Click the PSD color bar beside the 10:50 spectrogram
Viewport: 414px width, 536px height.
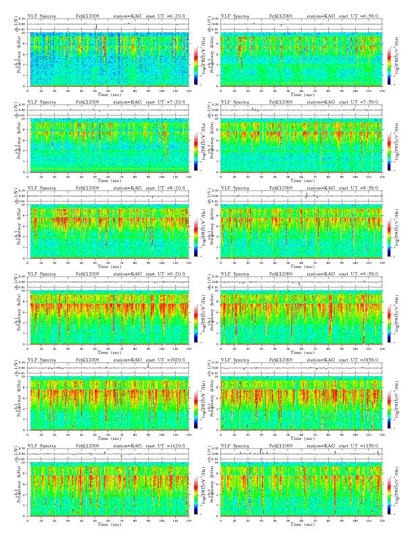click(x=389, y=409)
